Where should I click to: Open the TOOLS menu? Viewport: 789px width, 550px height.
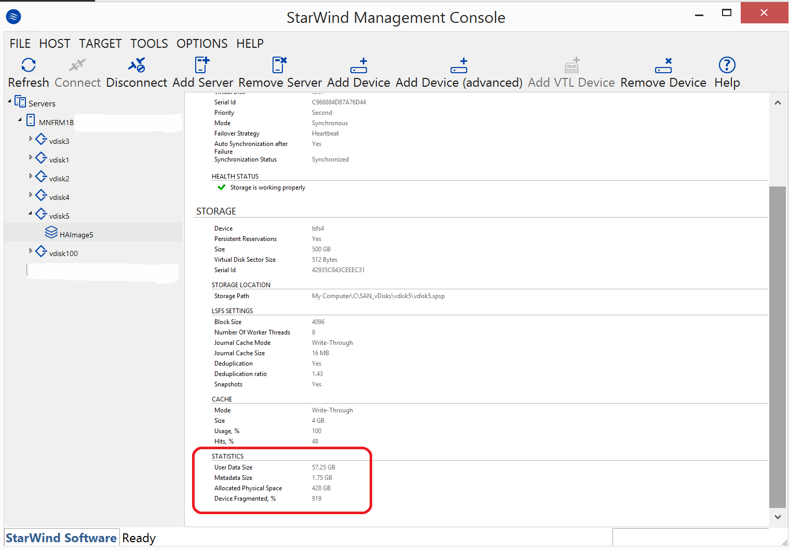(x=149, y=44)
